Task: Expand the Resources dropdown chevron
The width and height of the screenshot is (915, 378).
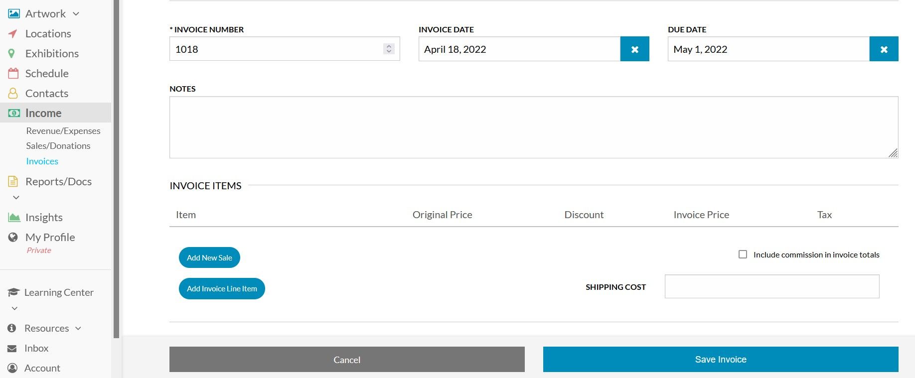Action: 78,328
